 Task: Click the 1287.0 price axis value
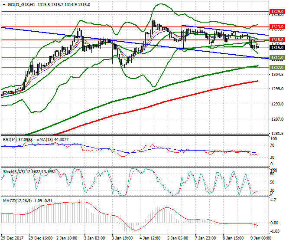pyautogui.click(x=277, y=119)
